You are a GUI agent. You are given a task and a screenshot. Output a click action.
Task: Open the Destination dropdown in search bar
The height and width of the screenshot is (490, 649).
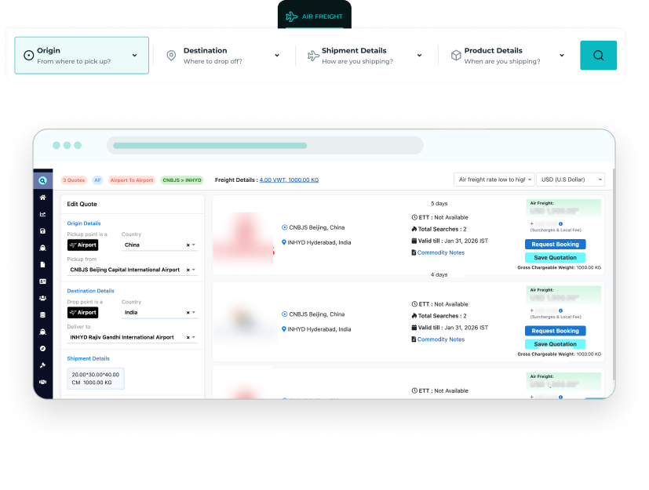pyautogui.click(x=224, y=56)
